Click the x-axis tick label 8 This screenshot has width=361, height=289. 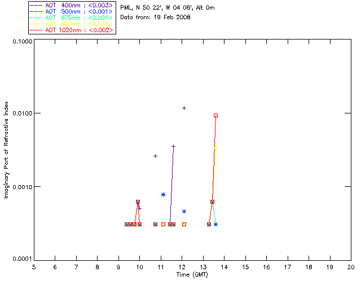tap(98, 267)
